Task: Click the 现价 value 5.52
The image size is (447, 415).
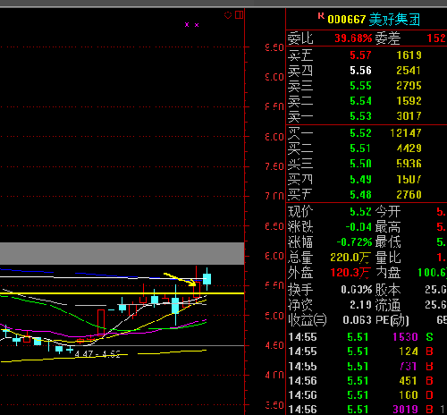Action: pyautogui.click(x=360, y=212)
